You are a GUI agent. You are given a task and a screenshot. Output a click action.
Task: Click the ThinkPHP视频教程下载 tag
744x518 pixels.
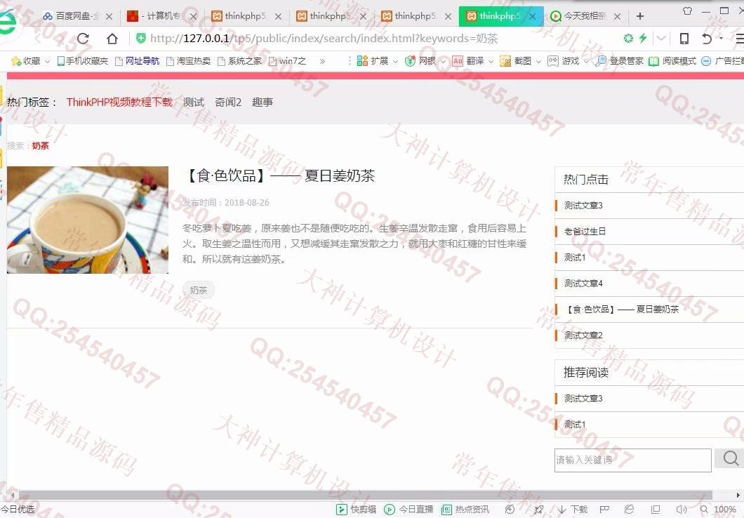[x=119, y=102]
